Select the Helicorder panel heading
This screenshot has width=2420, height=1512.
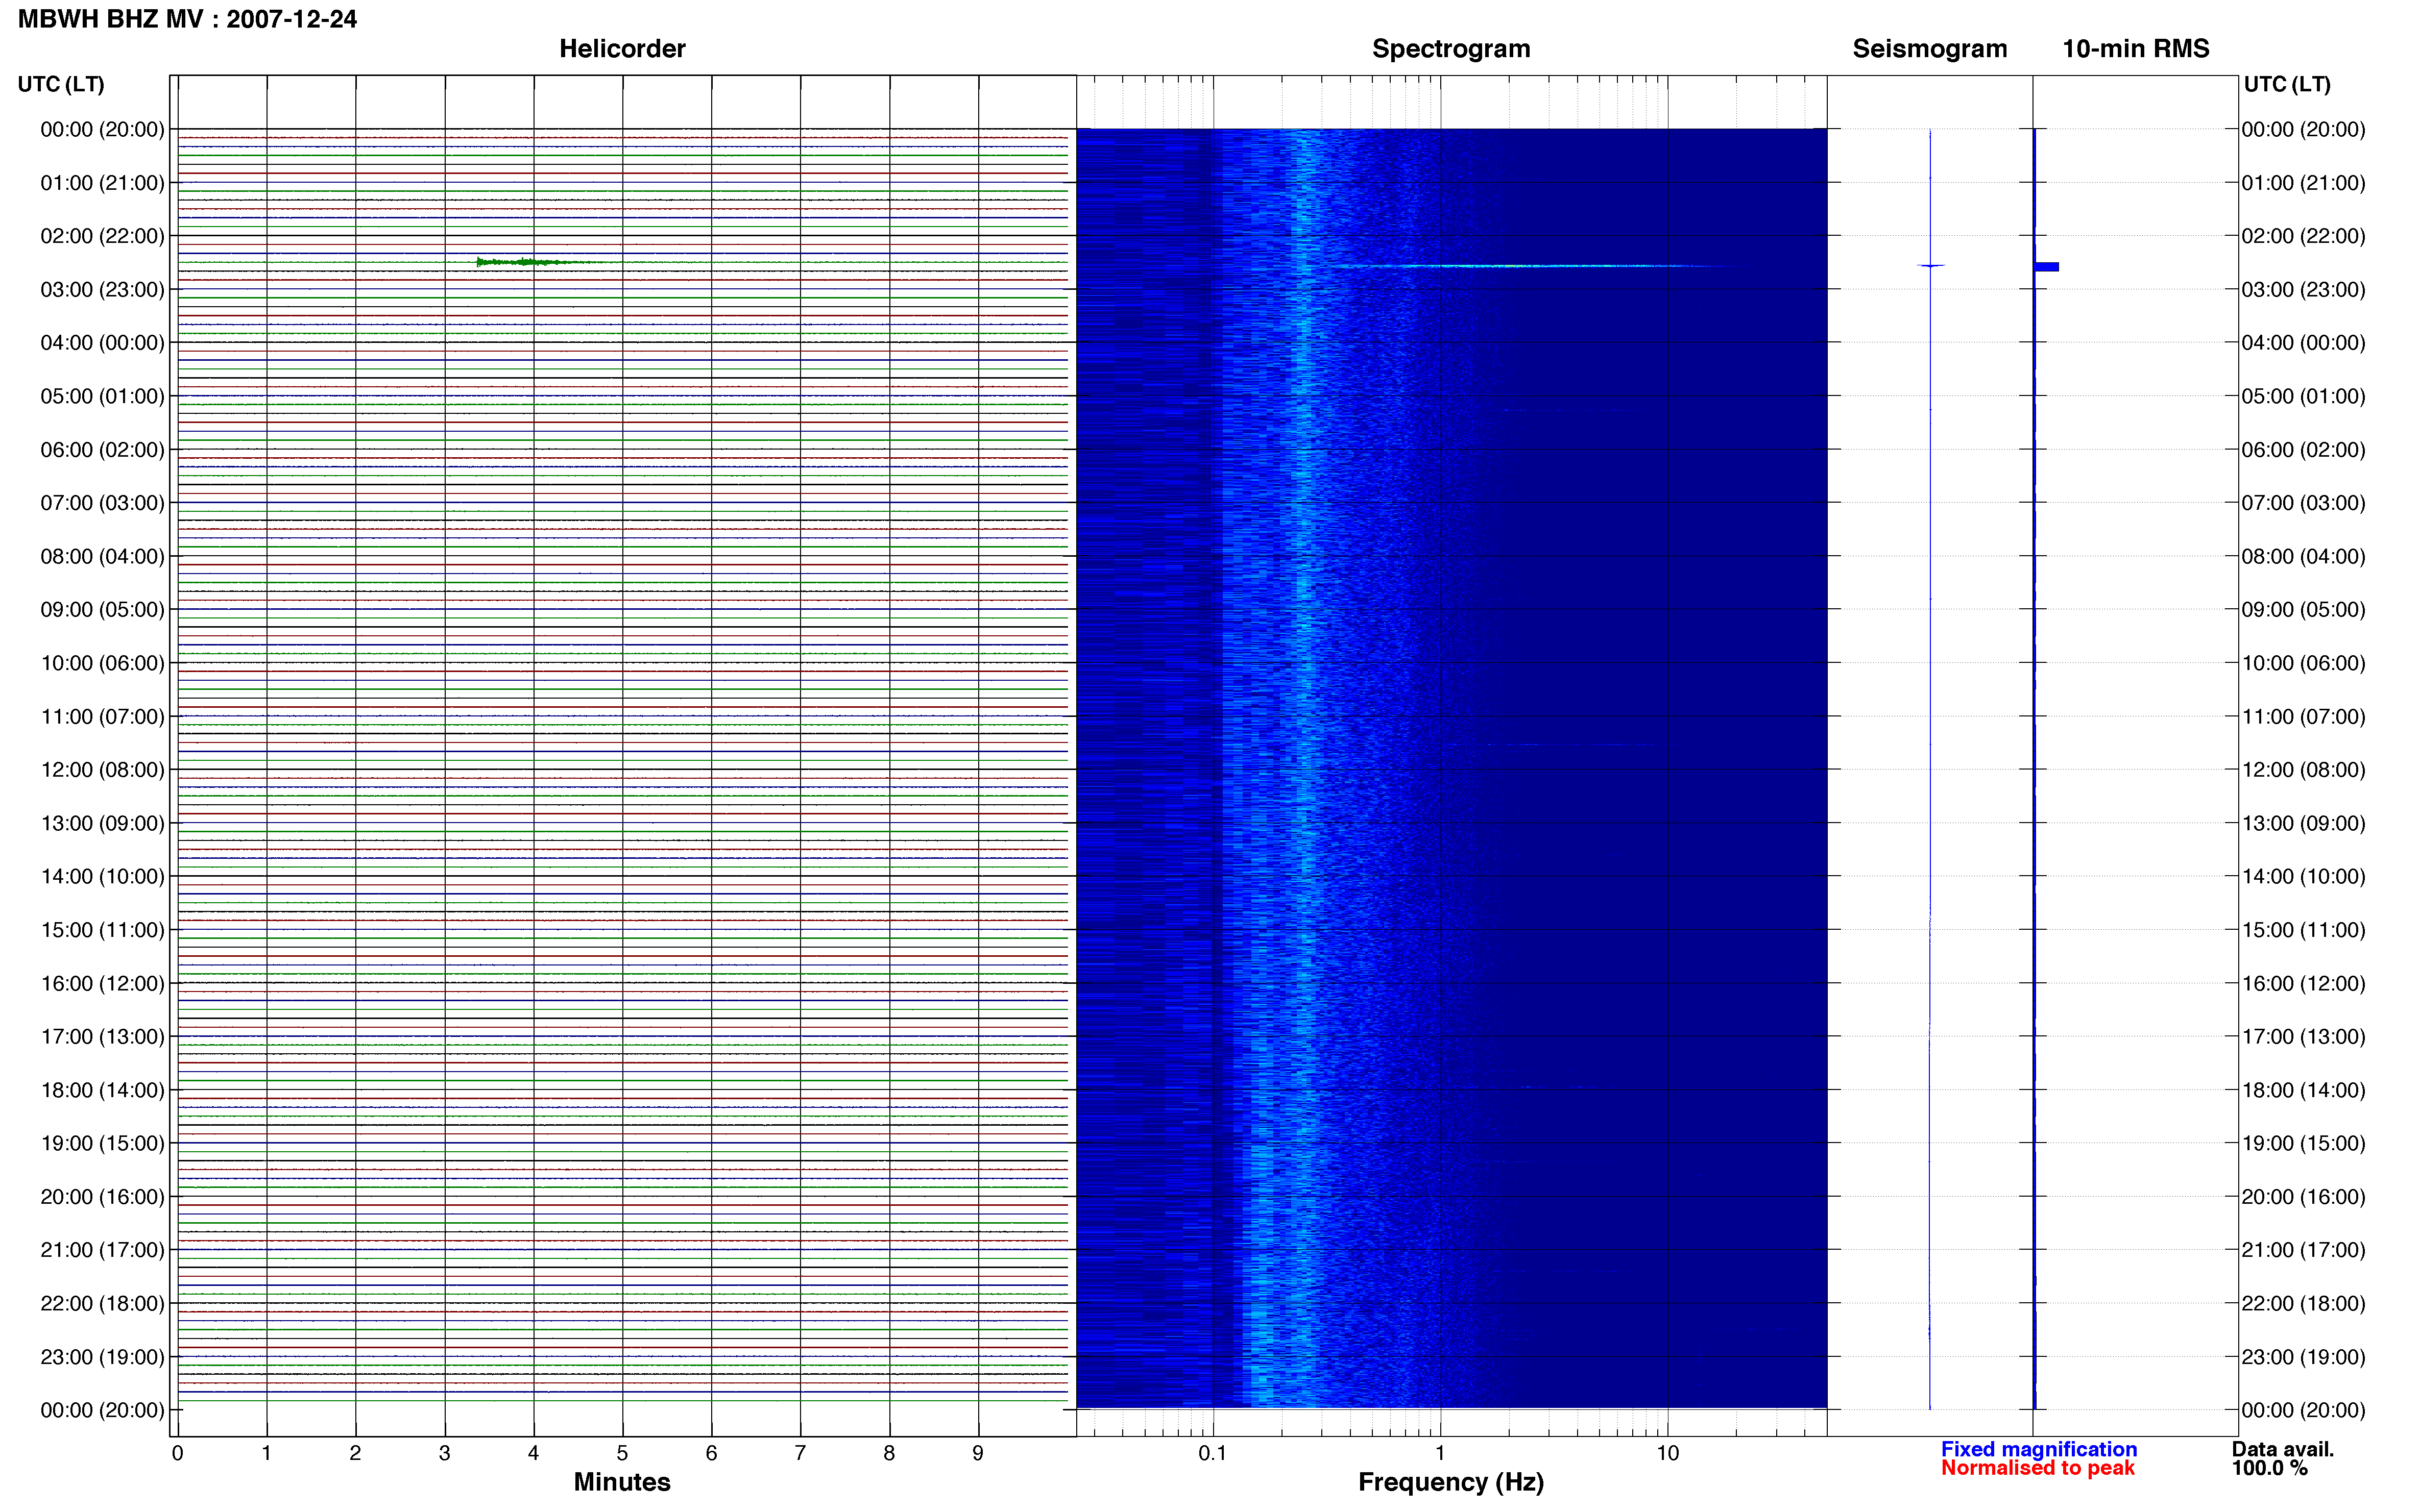622,49
